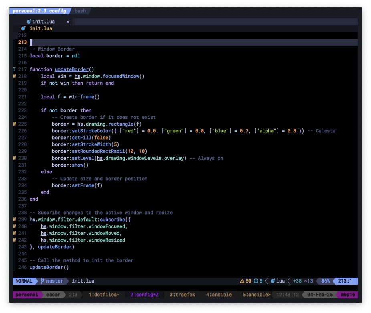371x313 pixels.
Task: Switch to tmux window 2:config
Action: pos(144,295)
